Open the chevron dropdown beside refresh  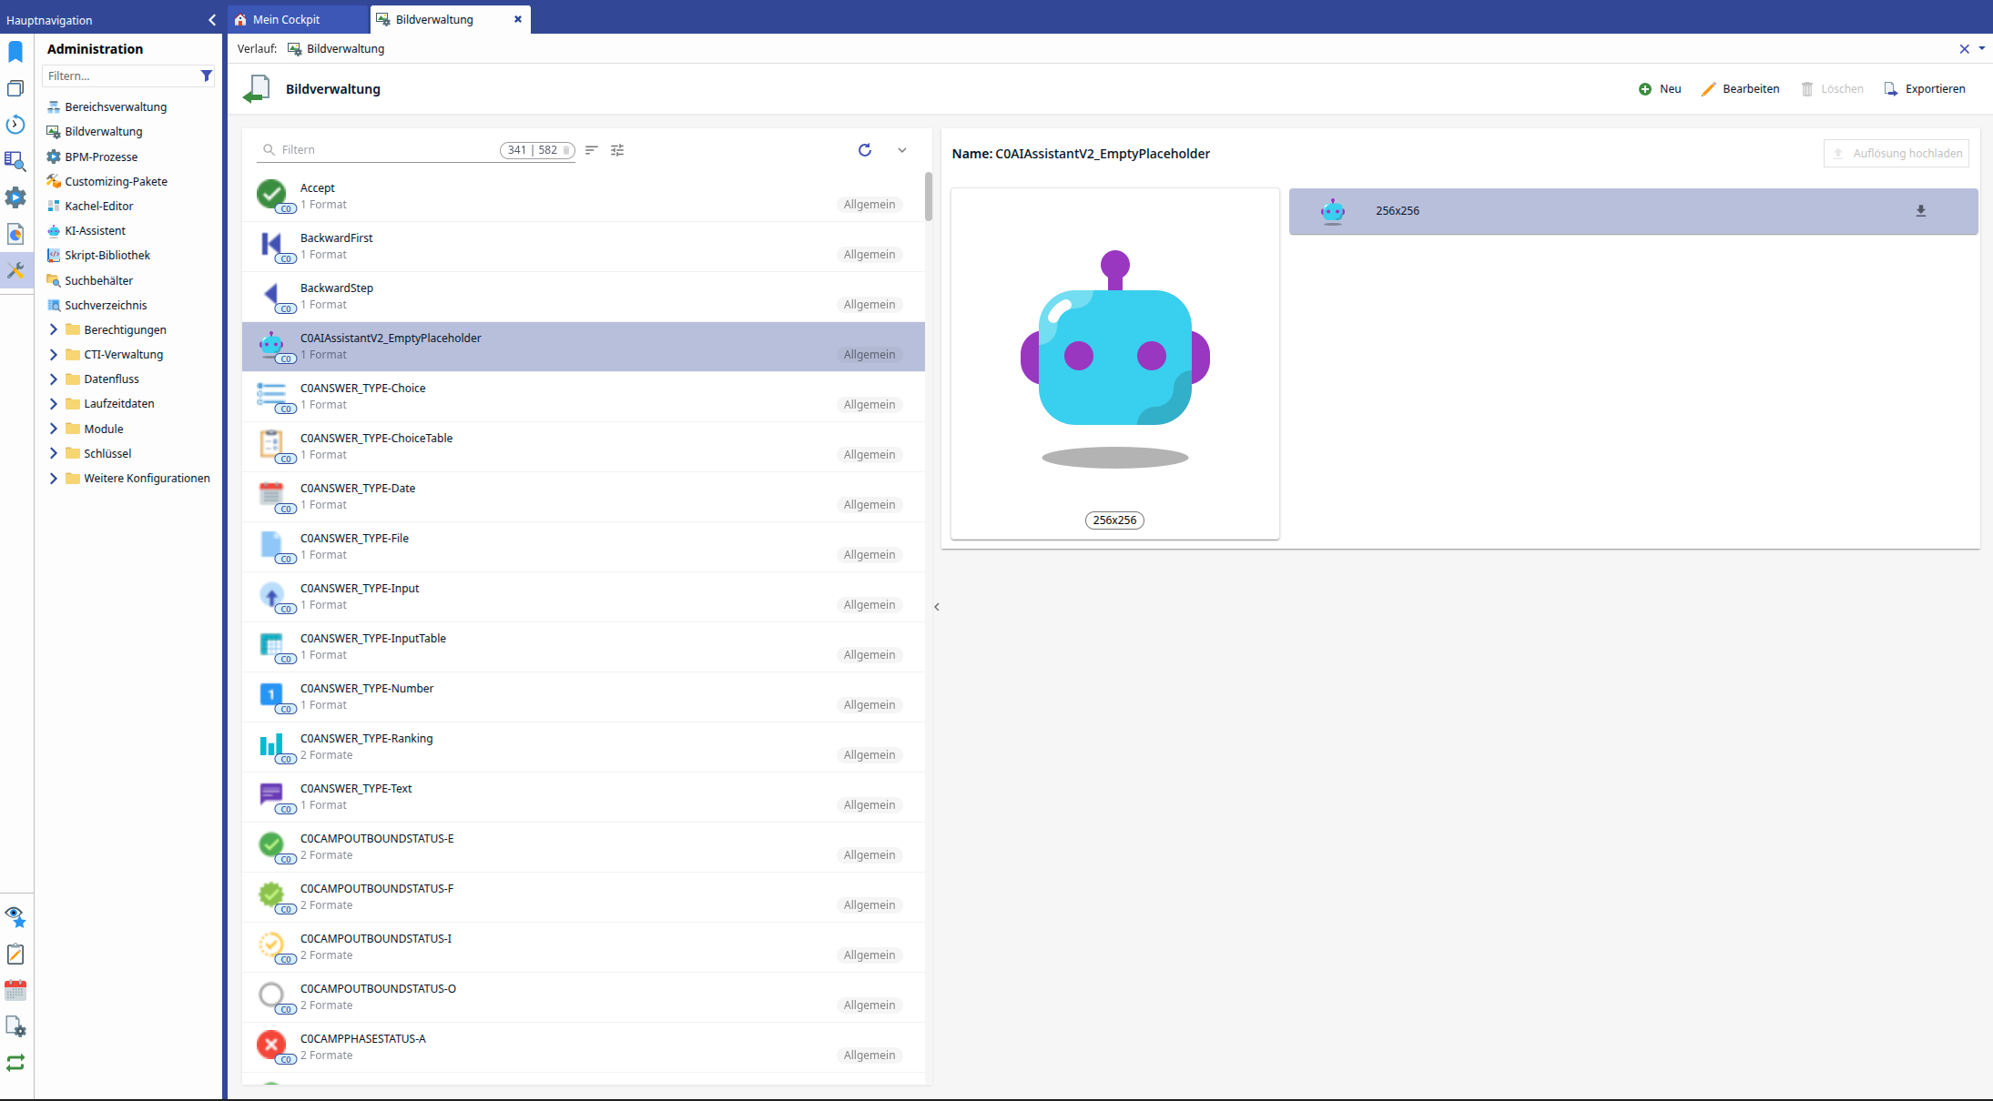click(x=902, y=150)
